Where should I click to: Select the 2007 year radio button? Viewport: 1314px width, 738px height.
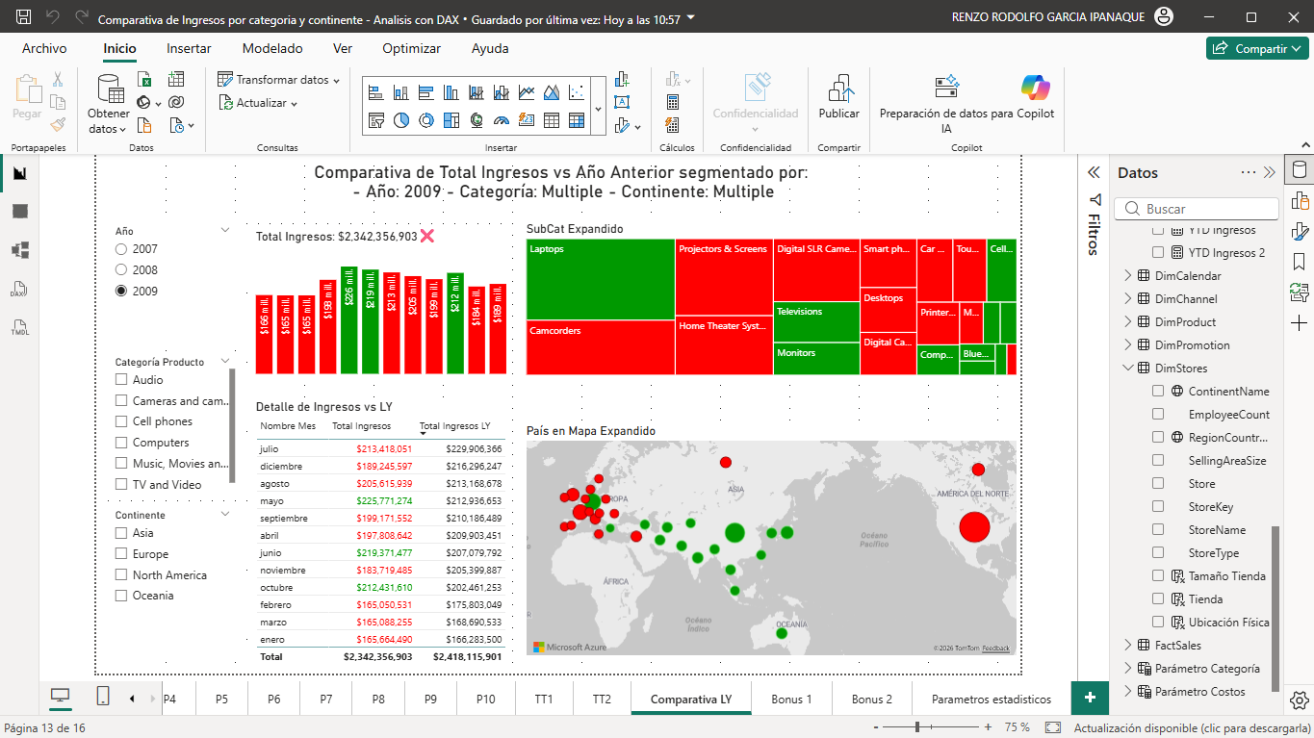click(x=121, y=248)
